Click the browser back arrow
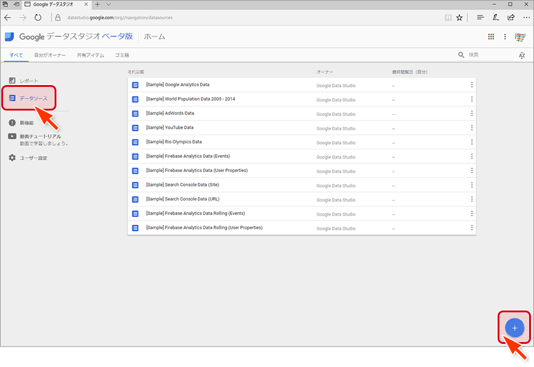Image resolution: width=534 pixels, height=367 pixels. click(8, 18)
